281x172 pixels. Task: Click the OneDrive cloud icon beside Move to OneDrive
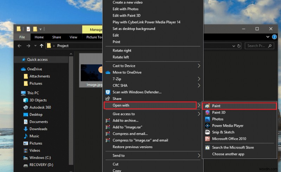[108, 72]
